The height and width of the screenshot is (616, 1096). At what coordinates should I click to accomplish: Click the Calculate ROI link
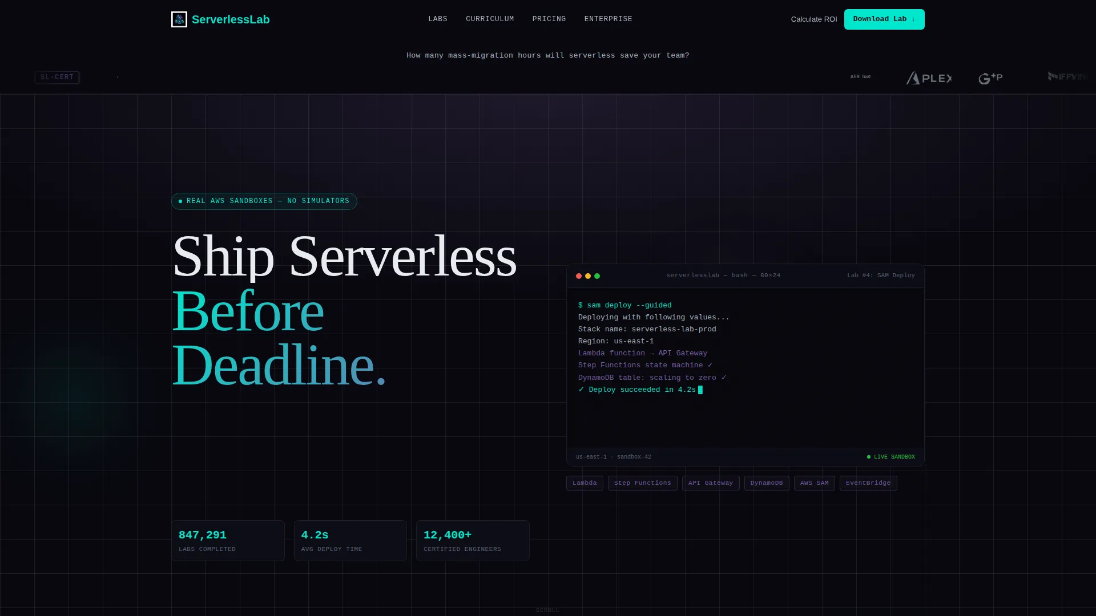click(x=814, y=19)
